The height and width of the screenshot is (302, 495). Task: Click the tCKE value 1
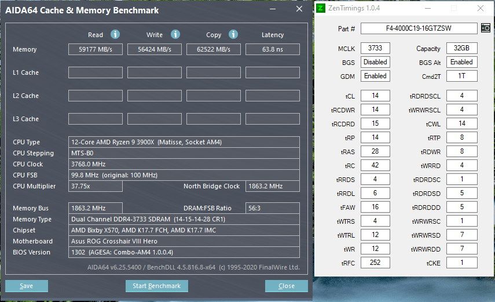[x=462, y=263]
